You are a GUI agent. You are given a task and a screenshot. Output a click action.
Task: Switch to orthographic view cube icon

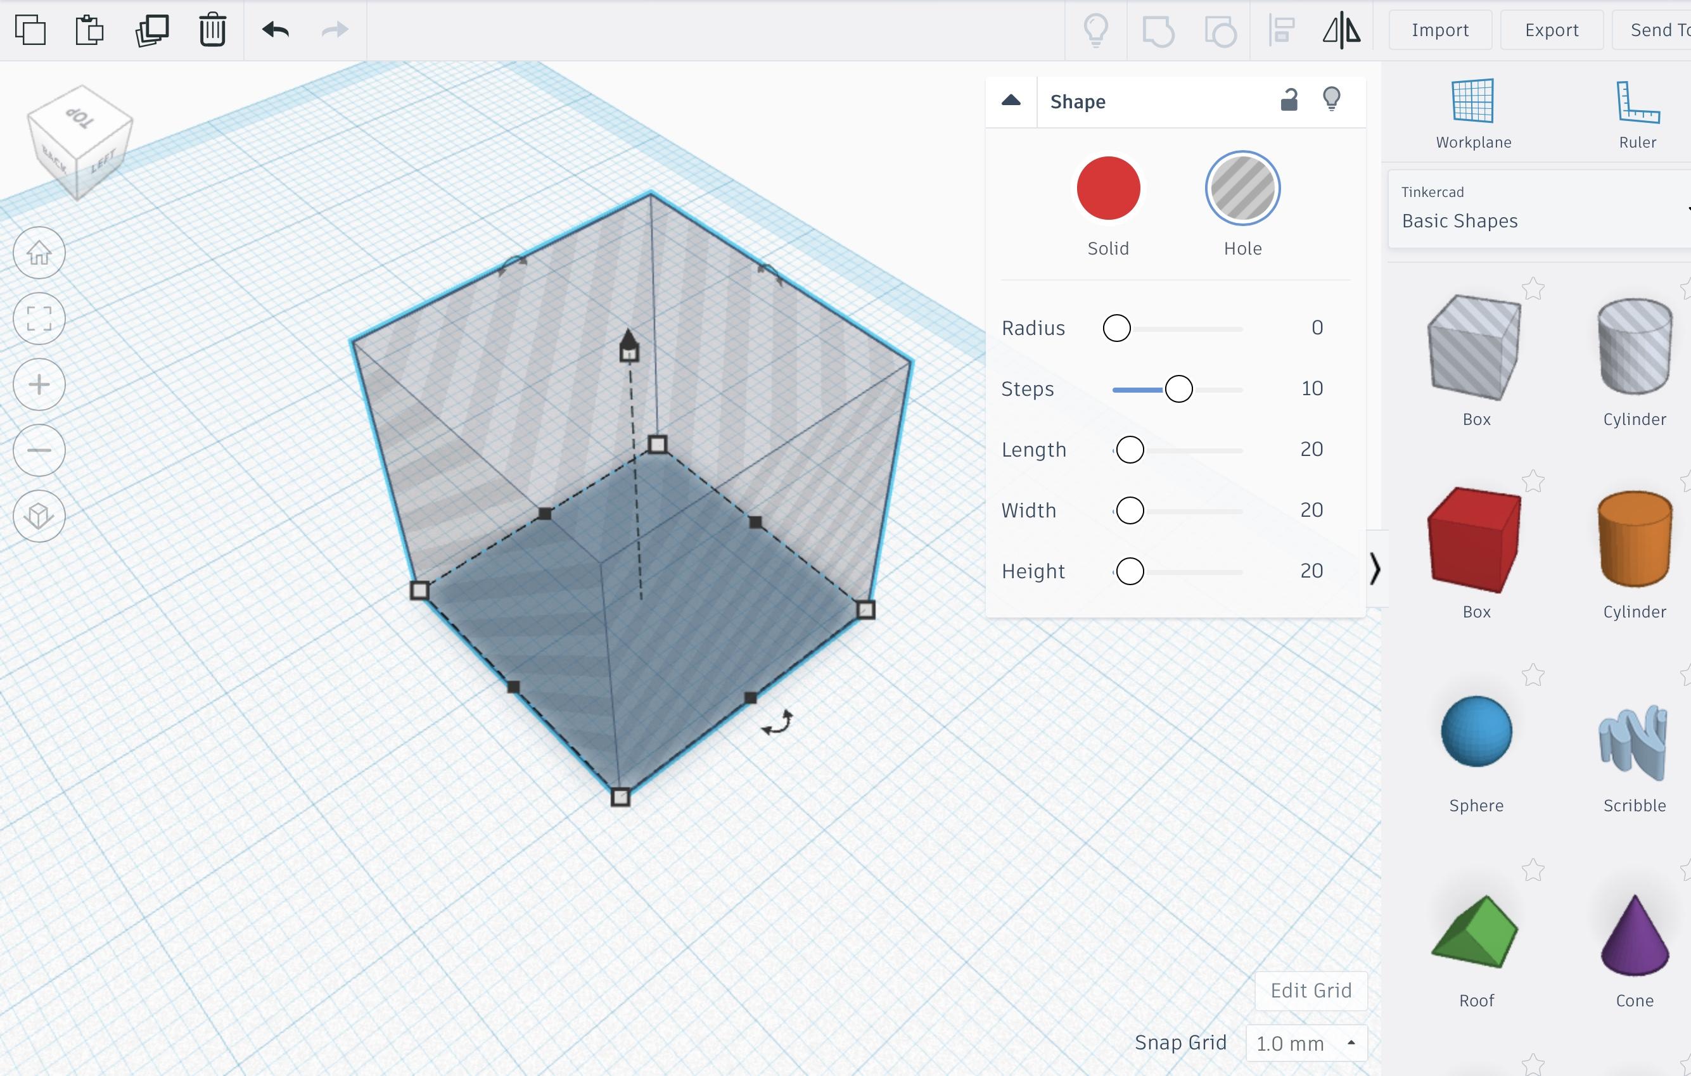tap(39, 516)
